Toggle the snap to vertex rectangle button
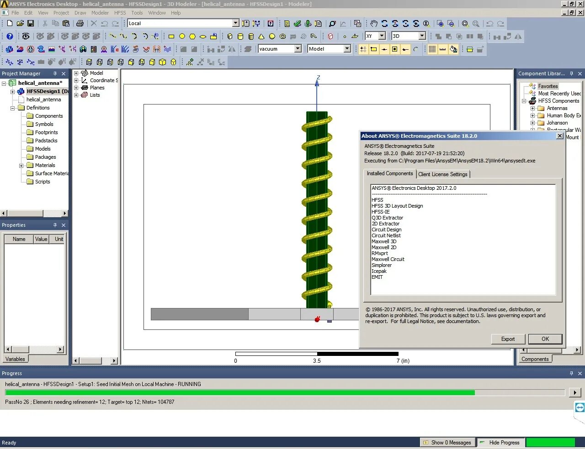 374,49
